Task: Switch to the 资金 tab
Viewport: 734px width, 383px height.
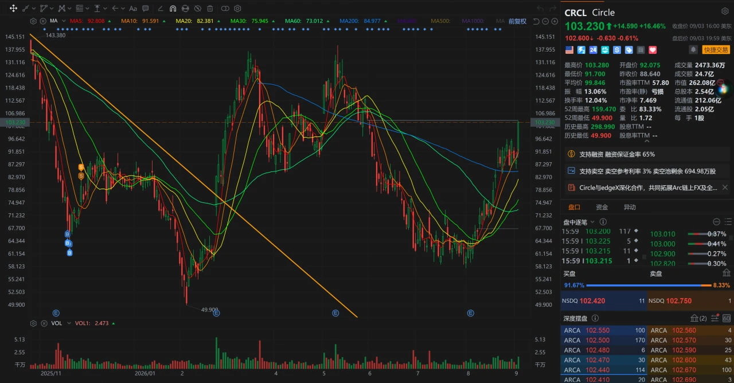Action: tap(602, 207)
